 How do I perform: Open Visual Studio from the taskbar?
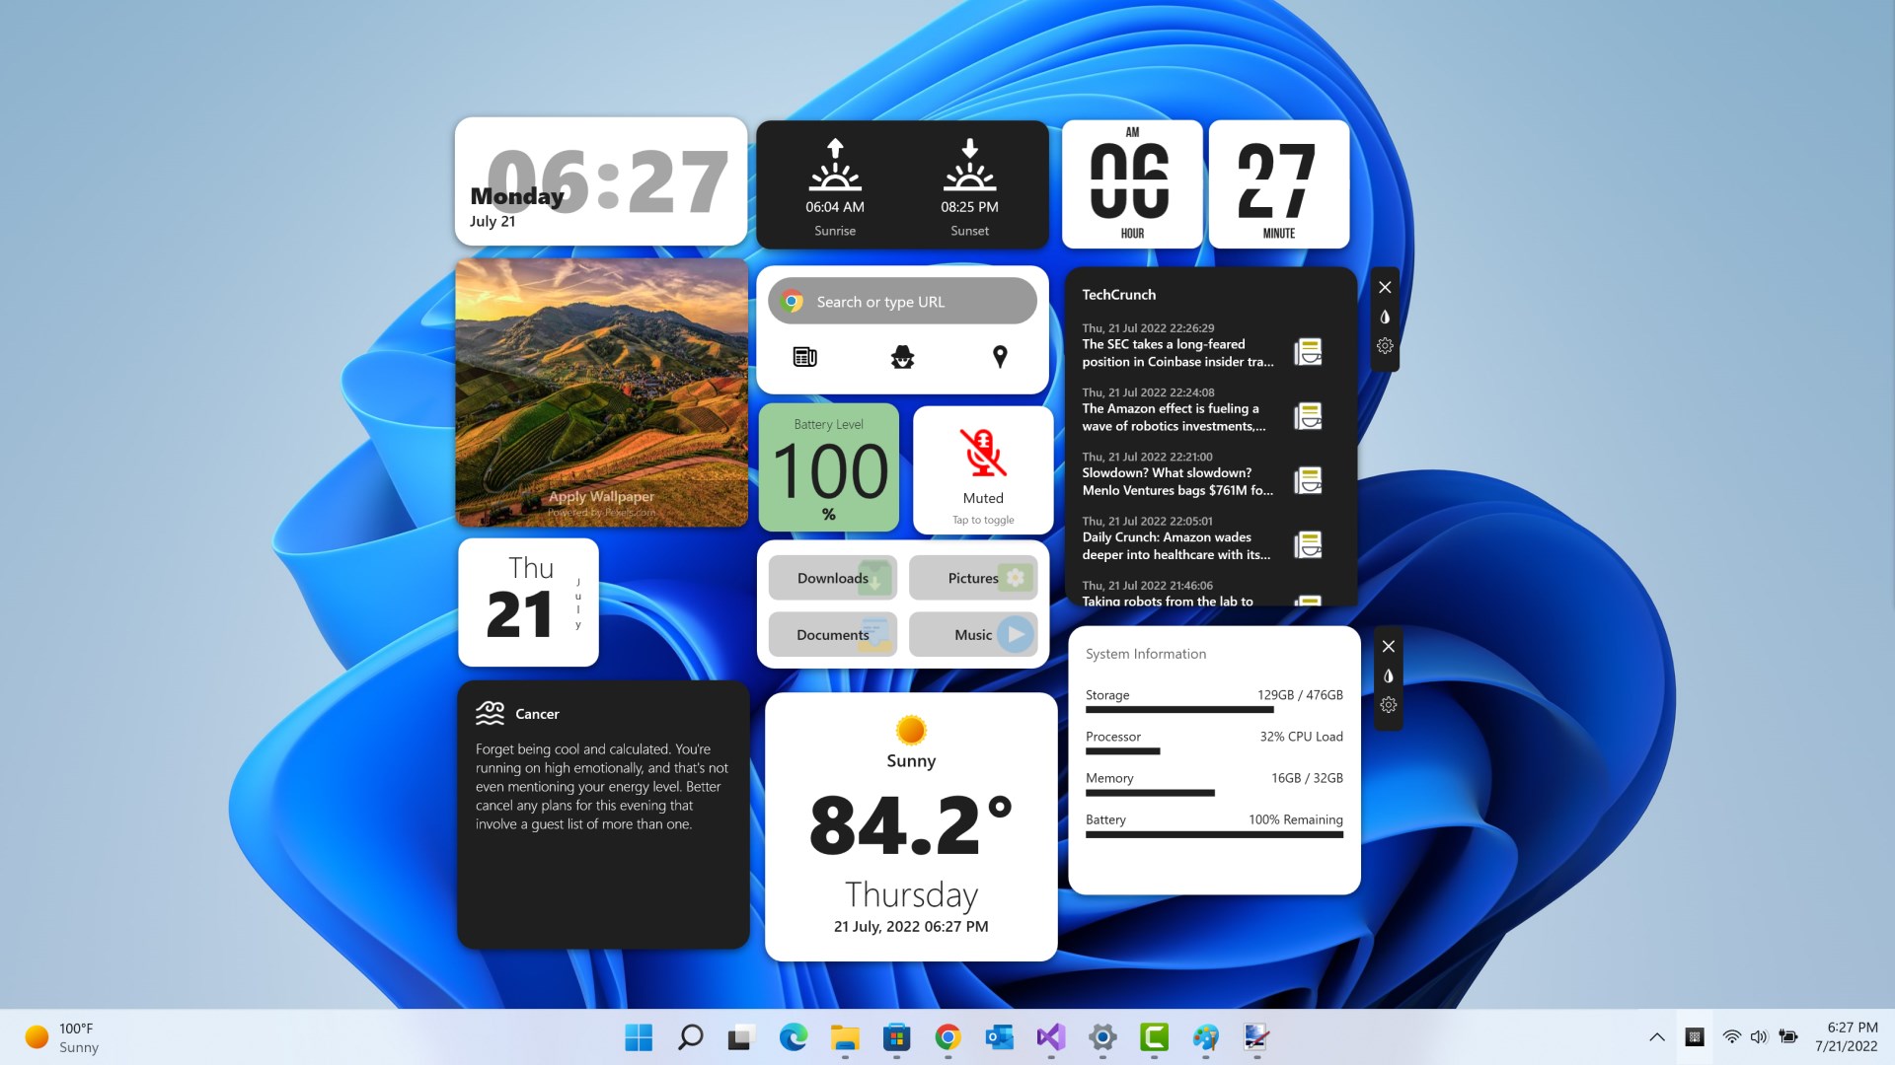pyautogui.click(x=1050, y=1037)
